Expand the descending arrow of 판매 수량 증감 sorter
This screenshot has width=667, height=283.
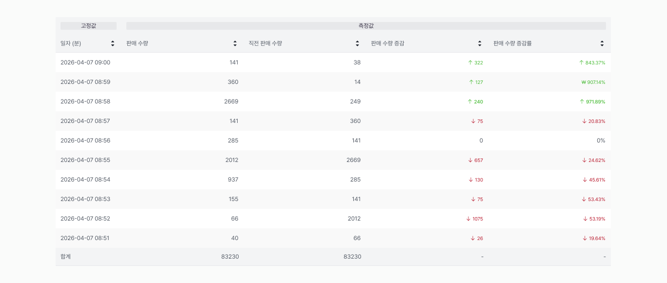(x=480, y=45)
